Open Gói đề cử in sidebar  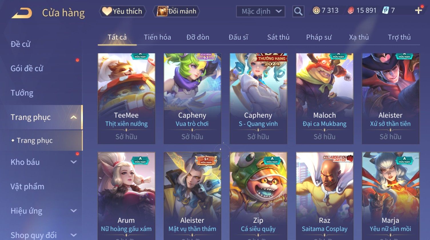tap(27, 69)
